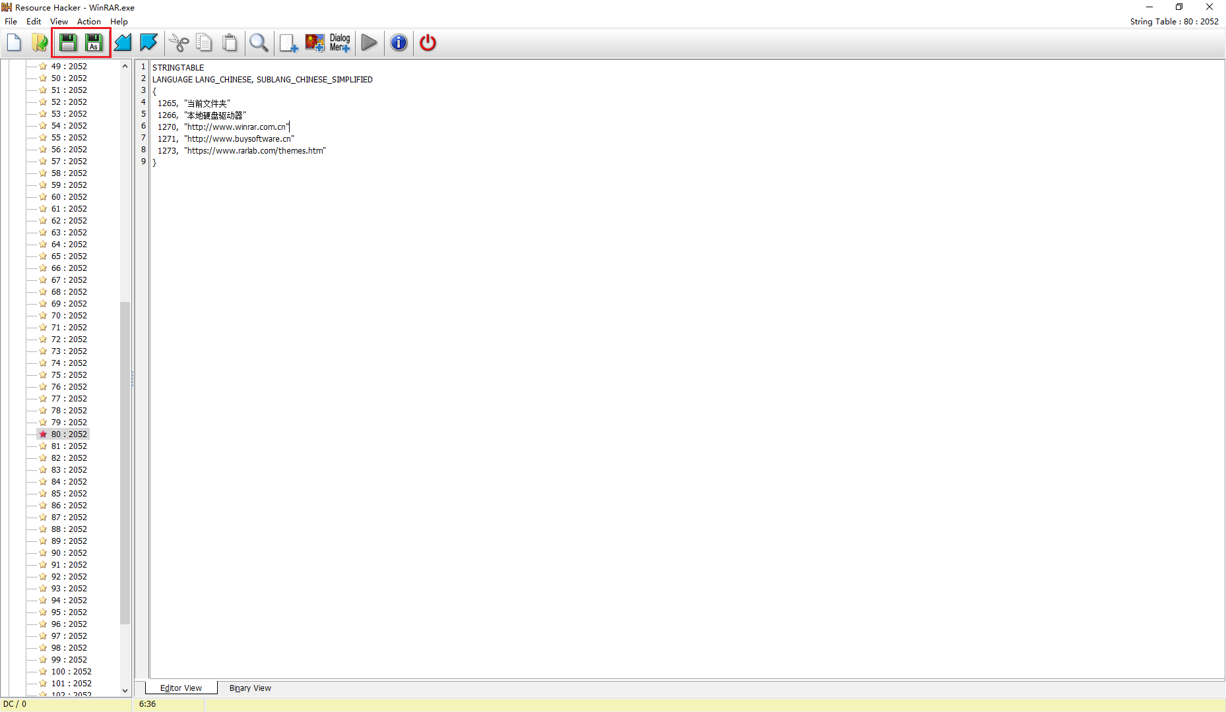Open Find with the magnifier icon

[x=259, y=43]
